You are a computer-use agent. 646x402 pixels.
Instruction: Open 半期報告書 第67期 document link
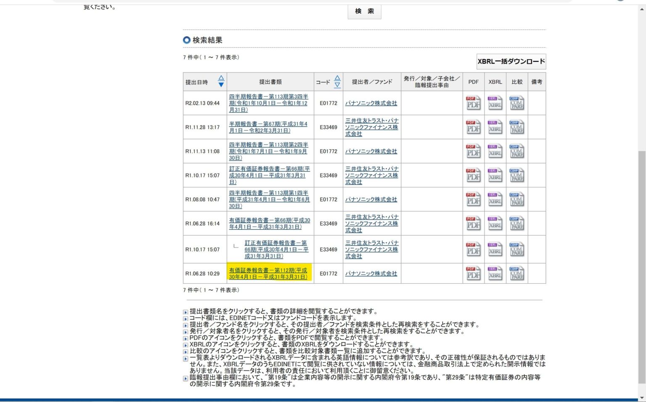[x=268, y=127]
